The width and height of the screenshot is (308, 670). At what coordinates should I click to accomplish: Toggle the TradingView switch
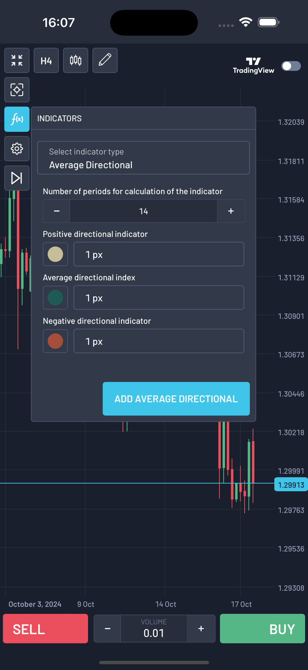click(x=291, y=66)
